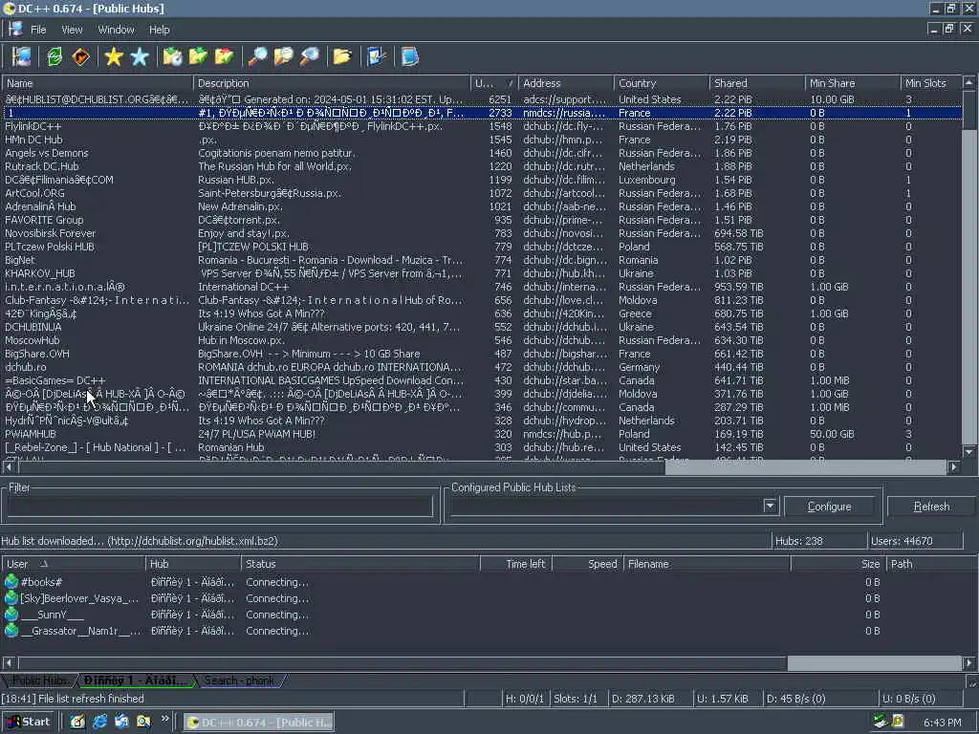Open ADL Search toolbar icon
This screenshot has height=734, width=979.
[283, 56]
